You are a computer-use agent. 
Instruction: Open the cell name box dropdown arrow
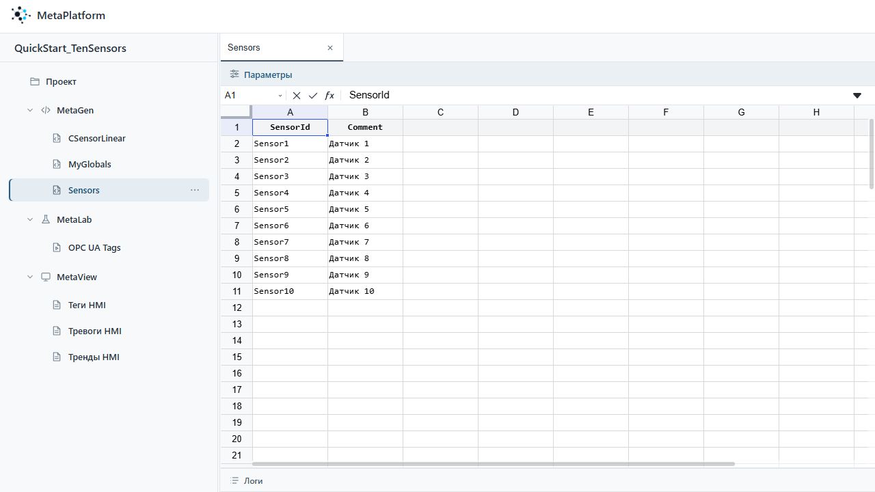pos(280,96)
